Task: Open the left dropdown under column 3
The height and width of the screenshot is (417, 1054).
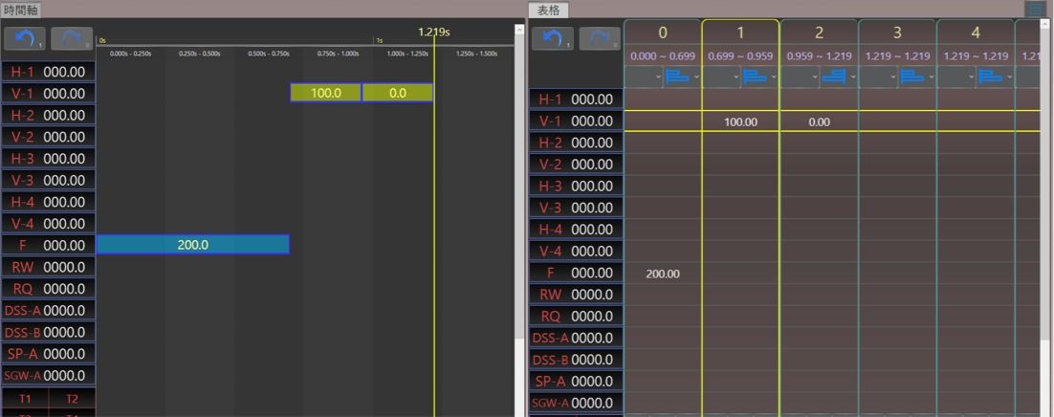Action: point(879,77)
